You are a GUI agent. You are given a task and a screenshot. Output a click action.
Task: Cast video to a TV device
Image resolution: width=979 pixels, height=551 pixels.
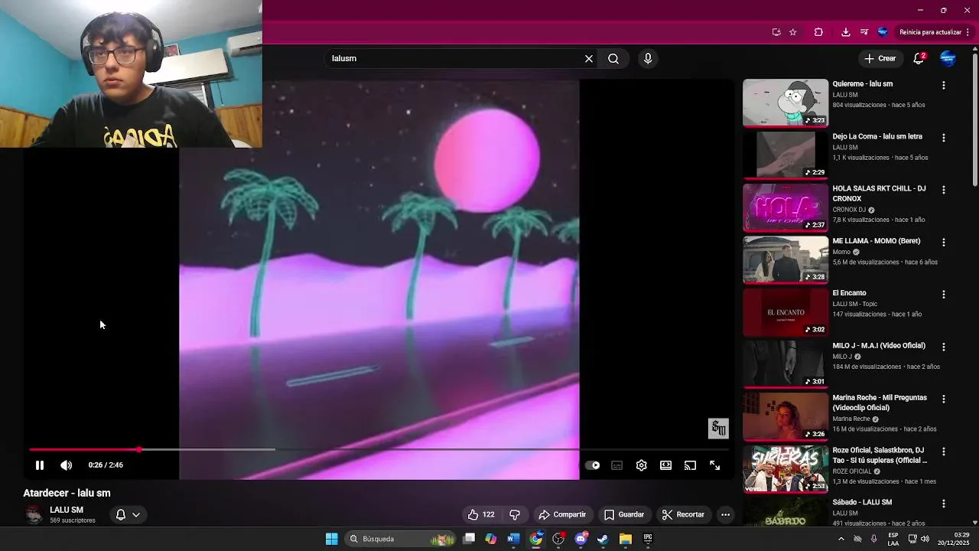tap(691, 465)
